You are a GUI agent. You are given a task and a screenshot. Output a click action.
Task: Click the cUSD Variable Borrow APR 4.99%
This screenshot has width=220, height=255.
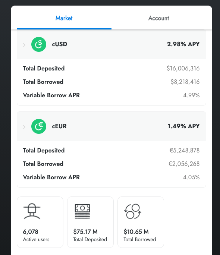[191, 95]
